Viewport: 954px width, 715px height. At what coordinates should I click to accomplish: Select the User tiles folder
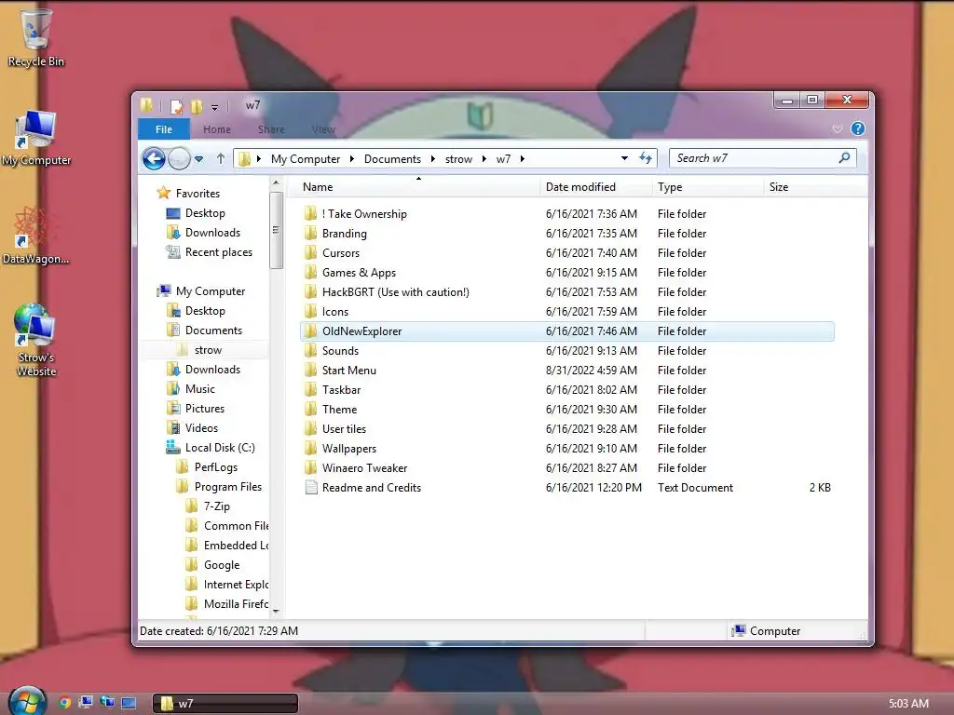(x=345, y=428)
